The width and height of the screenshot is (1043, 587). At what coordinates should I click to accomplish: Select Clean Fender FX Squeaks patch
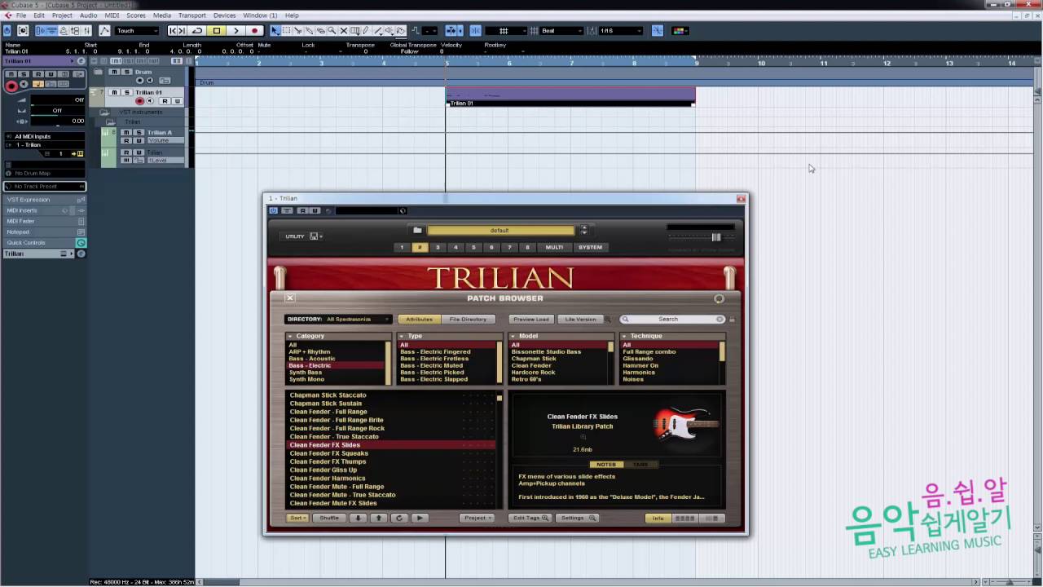[329, 453]
